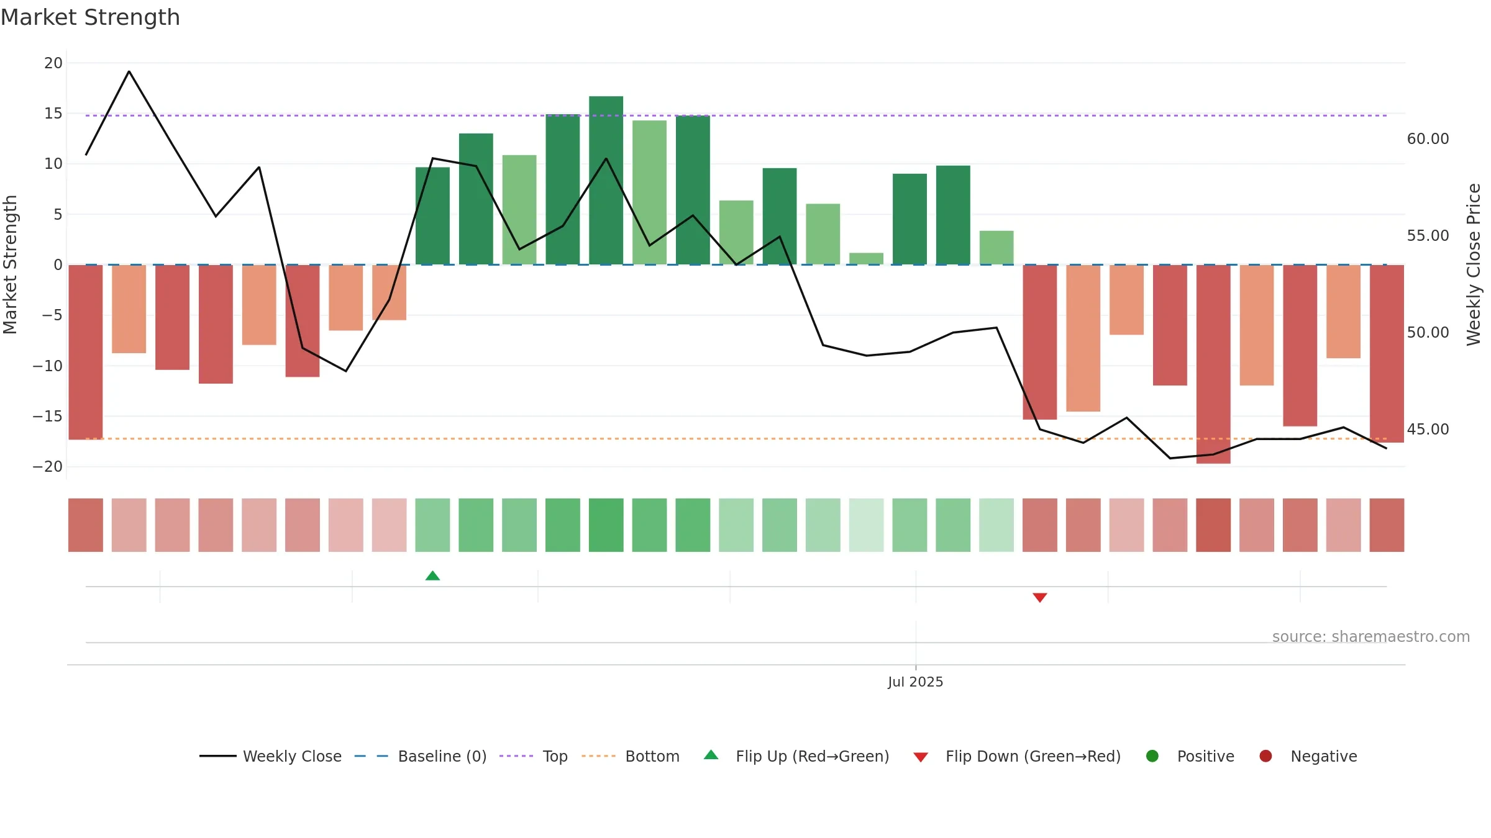Click the green Flip Up legend triangle icon
Image resolution: width=1491 pixels, height=838 pixels.
click(x=711, y=755)
